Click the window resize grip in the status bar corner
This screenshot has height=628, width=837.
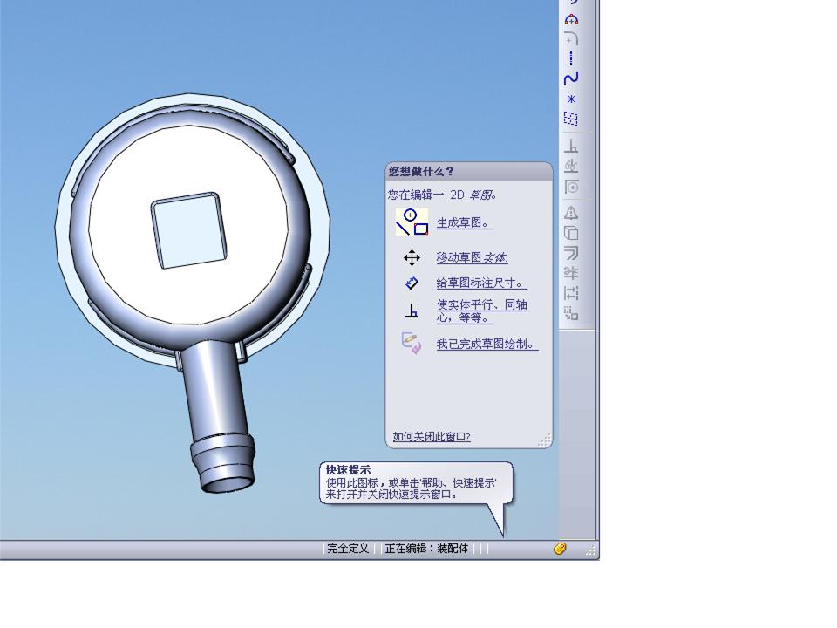tap(590, 550)
